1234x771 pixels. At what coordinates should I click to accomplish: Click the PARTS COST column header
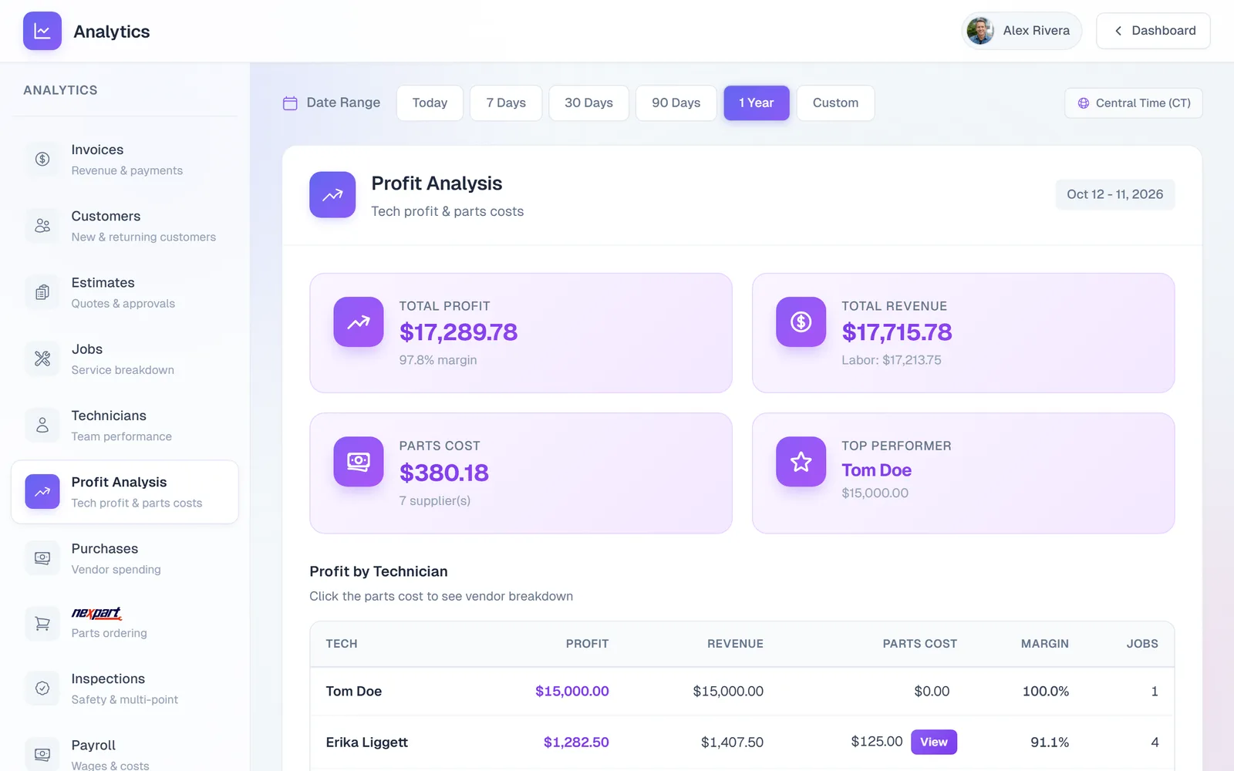coord(919,644)
